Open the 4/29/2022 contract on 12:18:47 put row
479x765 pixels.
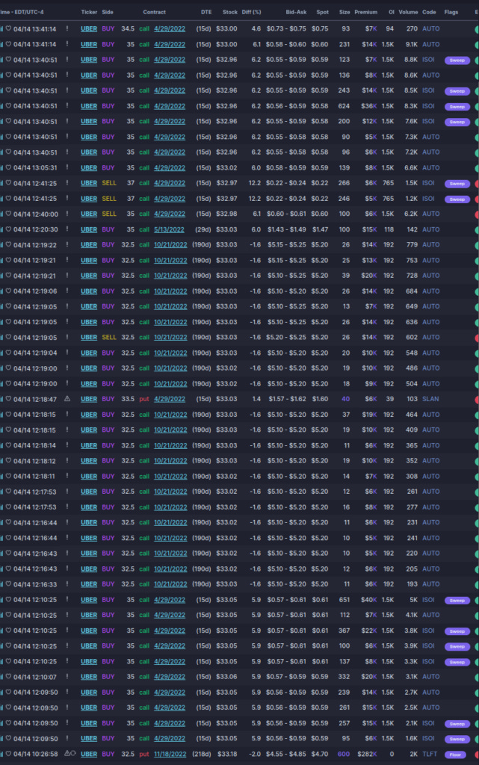tap(170, 399)
